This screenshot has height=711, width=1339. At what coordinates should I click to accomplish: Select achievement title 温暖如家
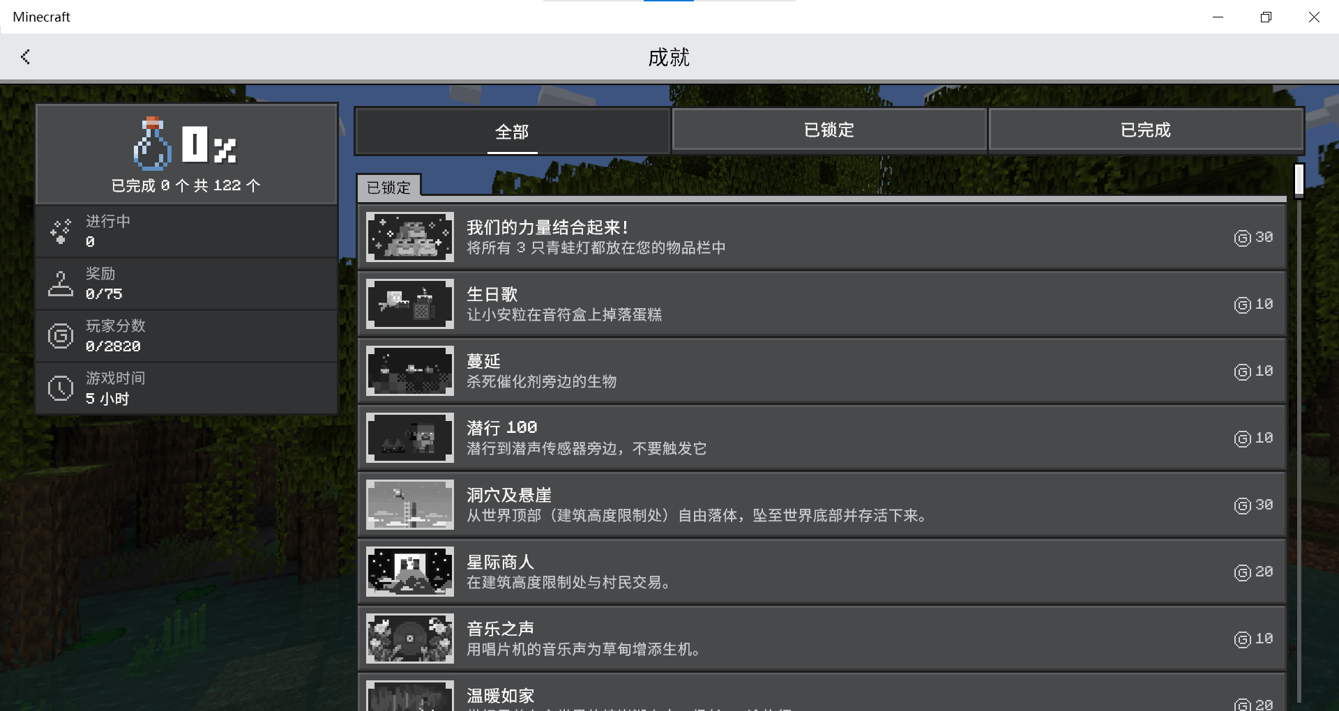click(x=501, y=696)
